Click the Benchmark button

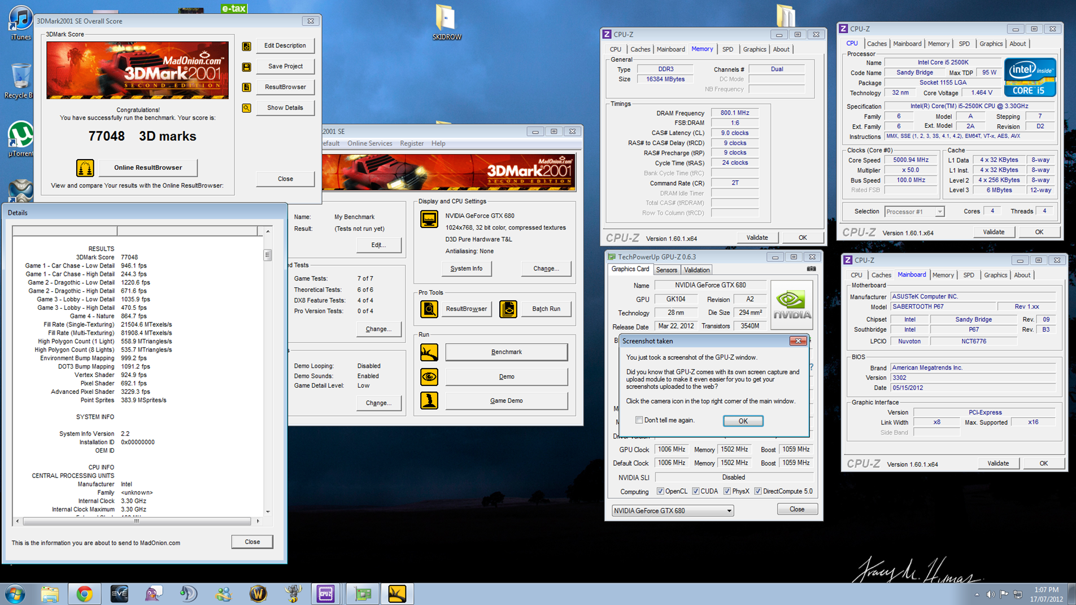coord(506,352)
